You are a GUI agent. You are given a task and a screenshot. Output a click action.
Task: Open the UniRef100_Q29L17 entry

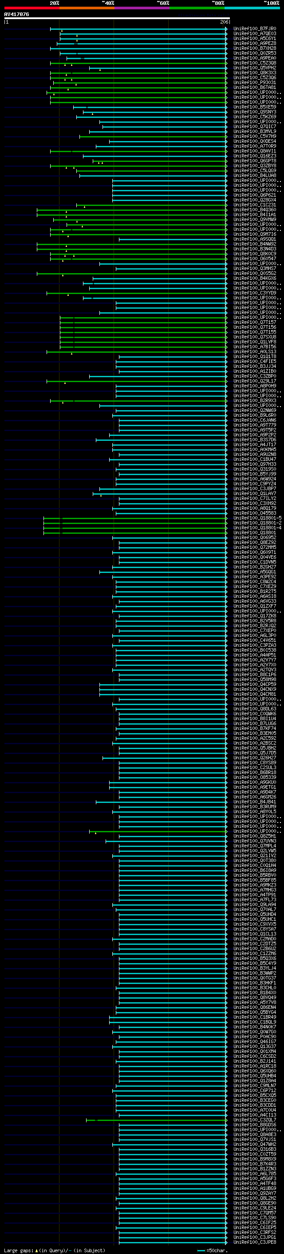pos(255,381)
